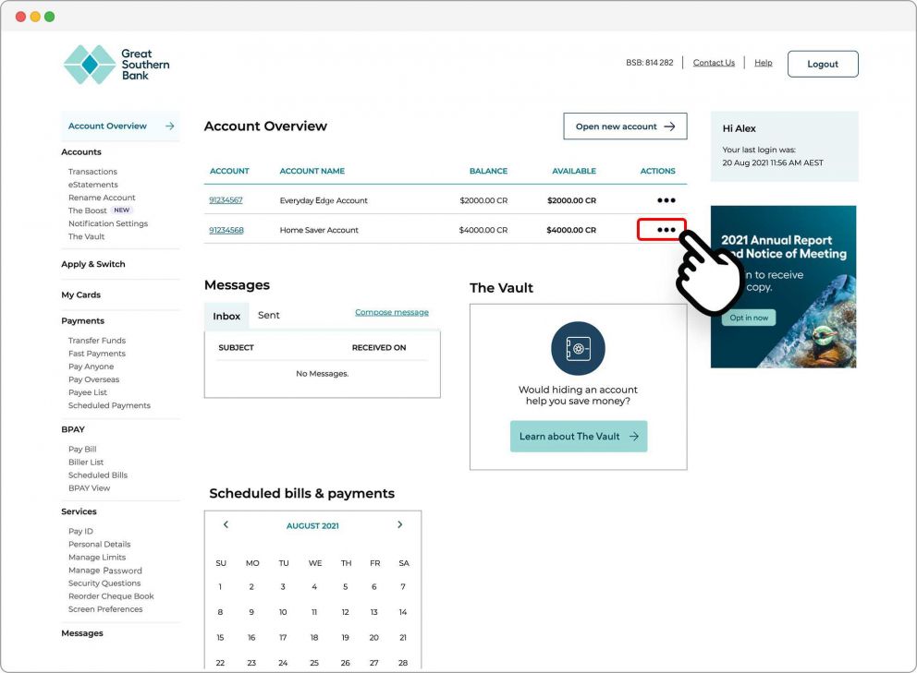Click the BALANCE column header

tap(488, 171)
